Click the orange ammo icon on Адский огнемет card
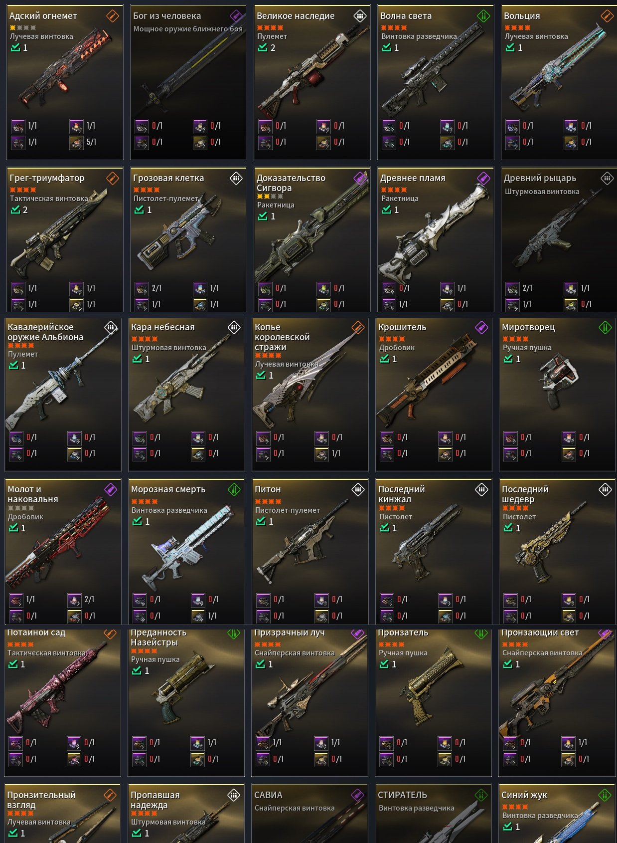 coord(113,16)
